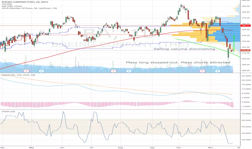Select the VPVR indicator label
Screen dimensions: 252x149
coord(29,8)
